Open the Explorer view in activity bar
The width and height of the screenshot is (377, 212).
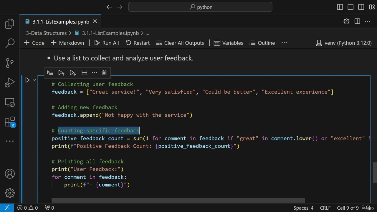coord(10,24)
